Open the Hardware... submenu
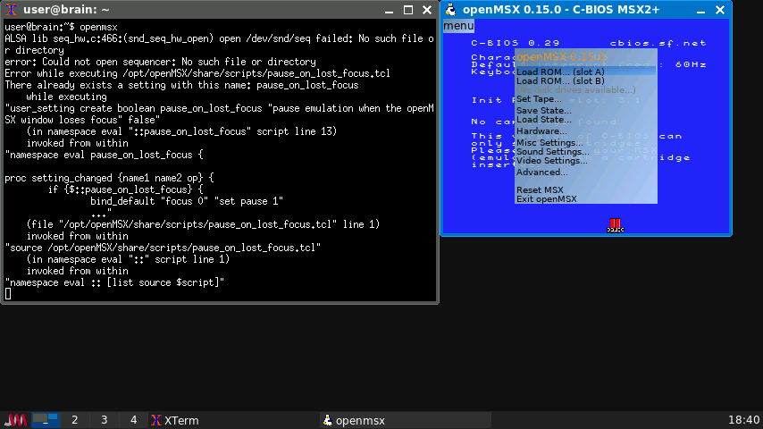The height and width of the screenshot is (429, 763). tap(541, 131)
